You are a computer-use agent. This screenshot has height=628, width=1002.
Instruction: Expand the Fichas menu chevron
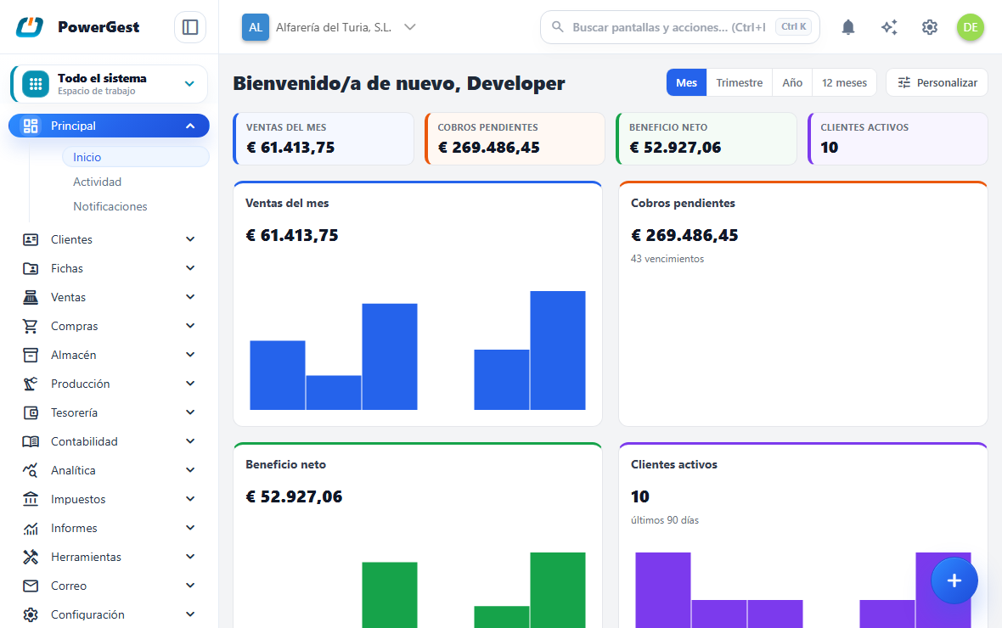pos(190,268)
